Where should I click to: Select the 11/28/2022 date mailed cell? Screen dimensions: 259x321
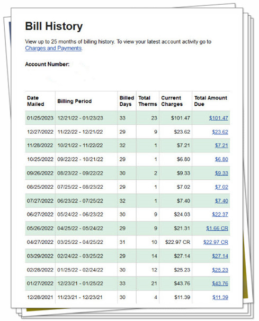[40, 145]
